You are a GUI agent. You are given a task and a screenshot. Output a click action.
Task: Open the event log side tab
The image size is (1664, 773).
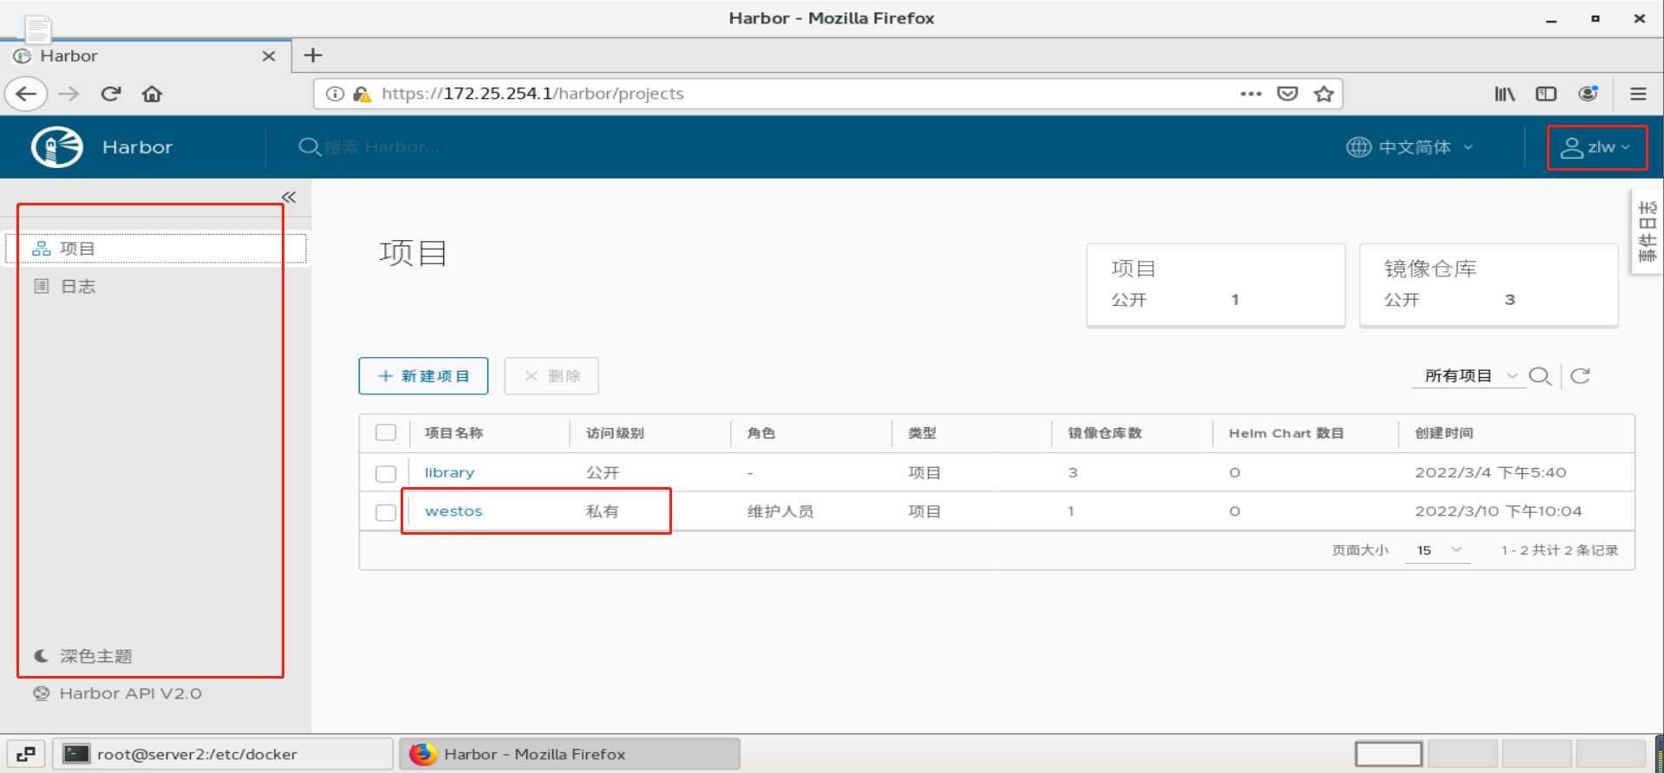[x=1648, y=231]
